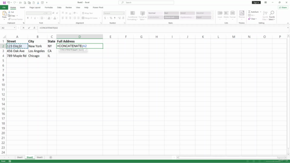This screenshot has width=290, height=163.
Task: Cut the selection with the scissors icon
Action: pyautogui.click(x=10, y=12)
